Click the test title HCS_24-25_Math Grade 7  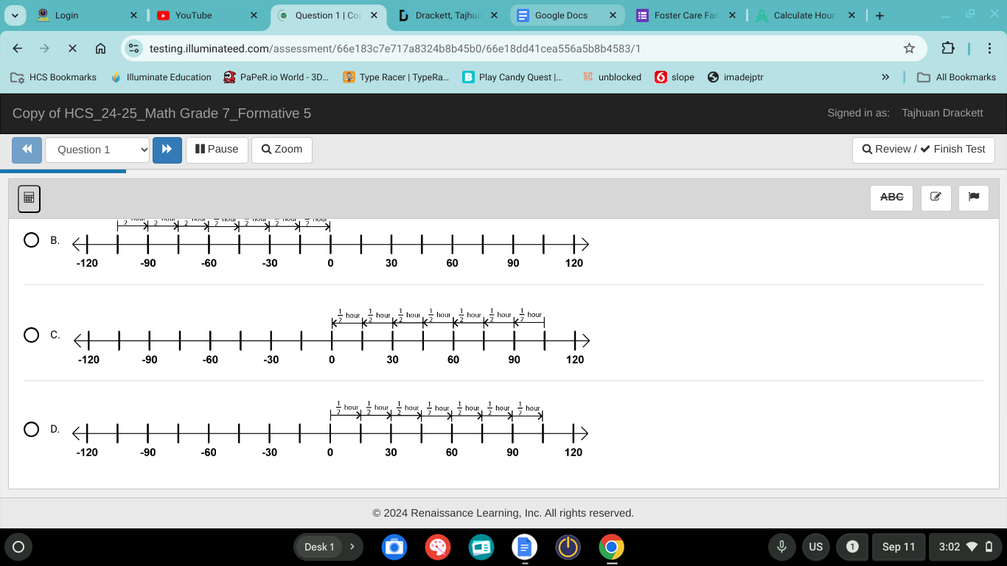(x=161, y=113)
